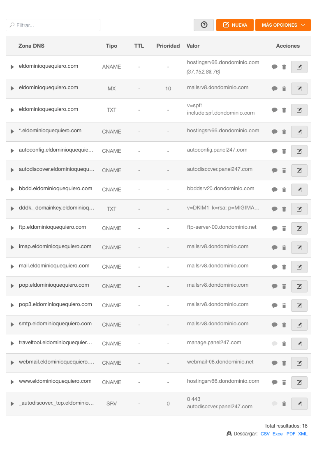Delete the dddk._domainkey TXT record
Screen dimensions: 317x451
pos(284,209)
